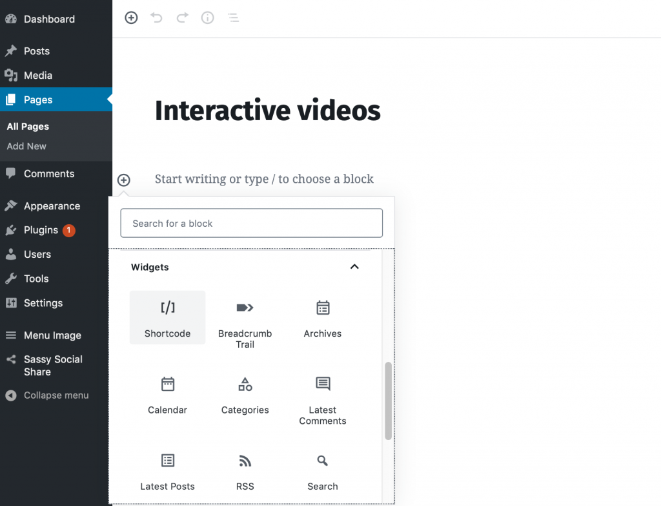The width and height of the screenshot is (661, 506).
Task: Open Menu Image settings
Action: point(56,335)
